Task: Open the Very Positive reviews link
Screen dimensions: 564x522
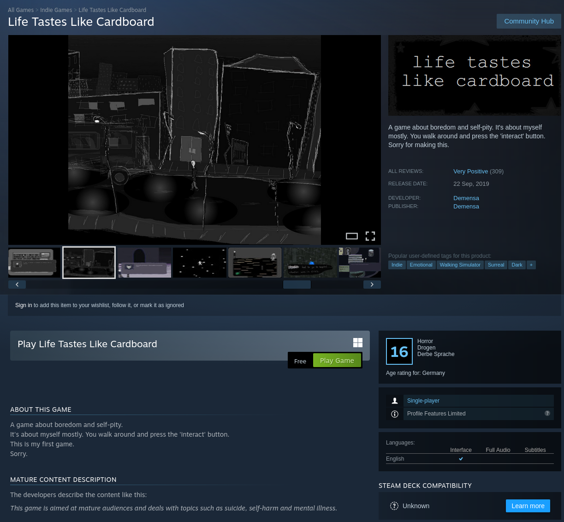Action: point(470,171)
